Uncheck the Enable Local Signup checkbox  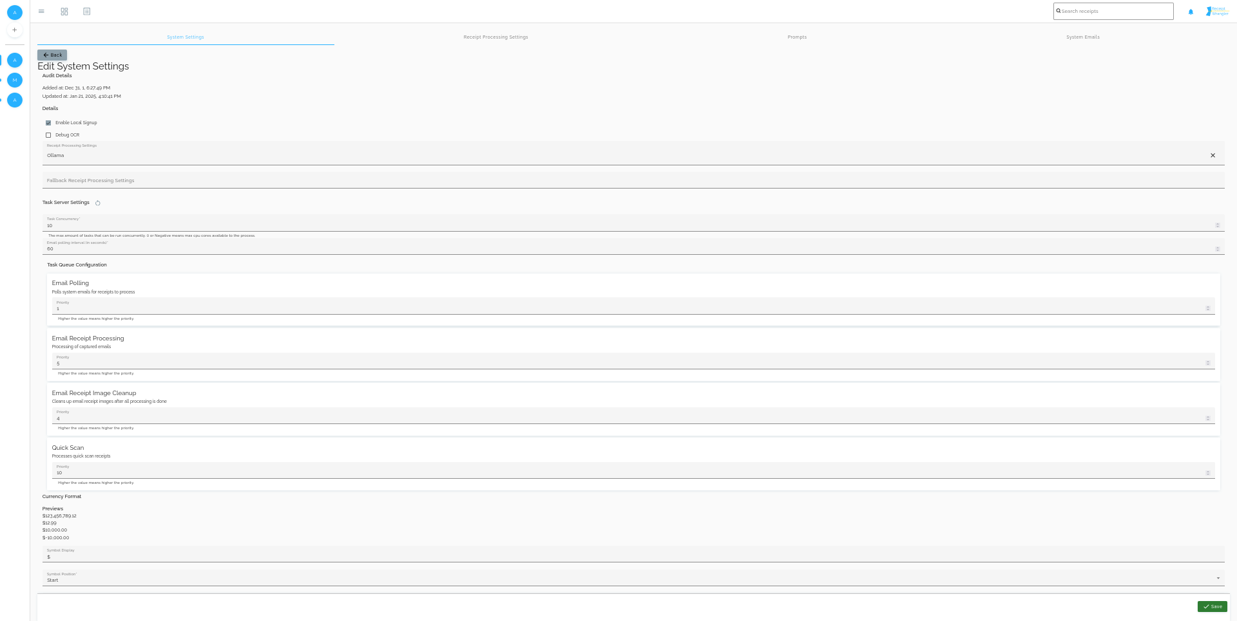(x=48, y=123)
